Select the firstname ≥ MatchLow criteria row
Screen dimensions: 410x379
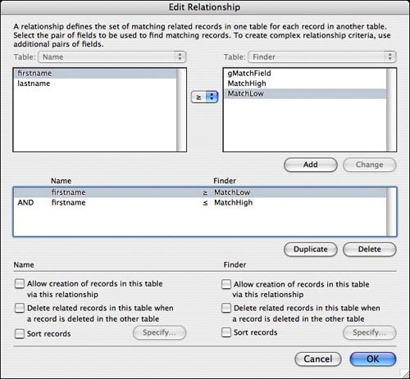pos(200,192)
